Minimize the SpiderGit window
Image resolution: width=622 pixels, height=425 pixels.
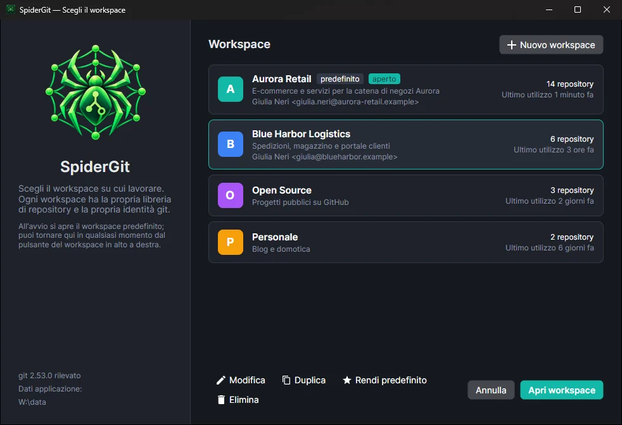click(549, 9)
